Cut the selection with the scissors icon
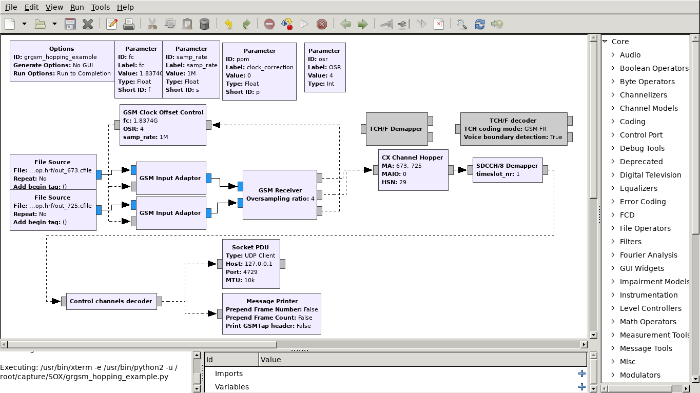 pos(152,24)
